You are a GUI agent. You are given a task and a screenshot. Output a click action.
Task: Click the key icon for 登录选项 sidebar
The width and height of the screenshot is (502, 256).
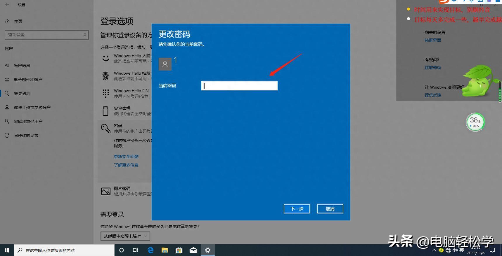click(x=7, y=93)
